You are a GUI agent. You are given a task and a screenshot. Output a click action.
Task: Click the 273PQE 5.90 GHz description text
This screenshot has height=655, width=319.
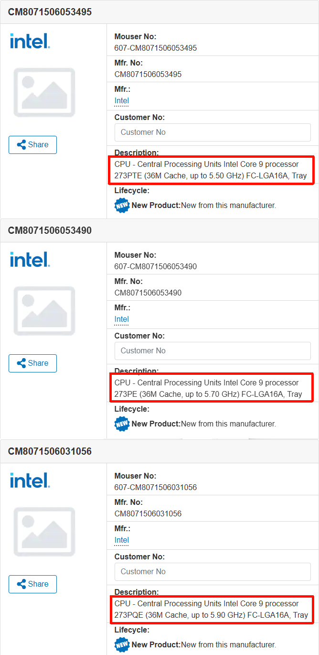211,610
